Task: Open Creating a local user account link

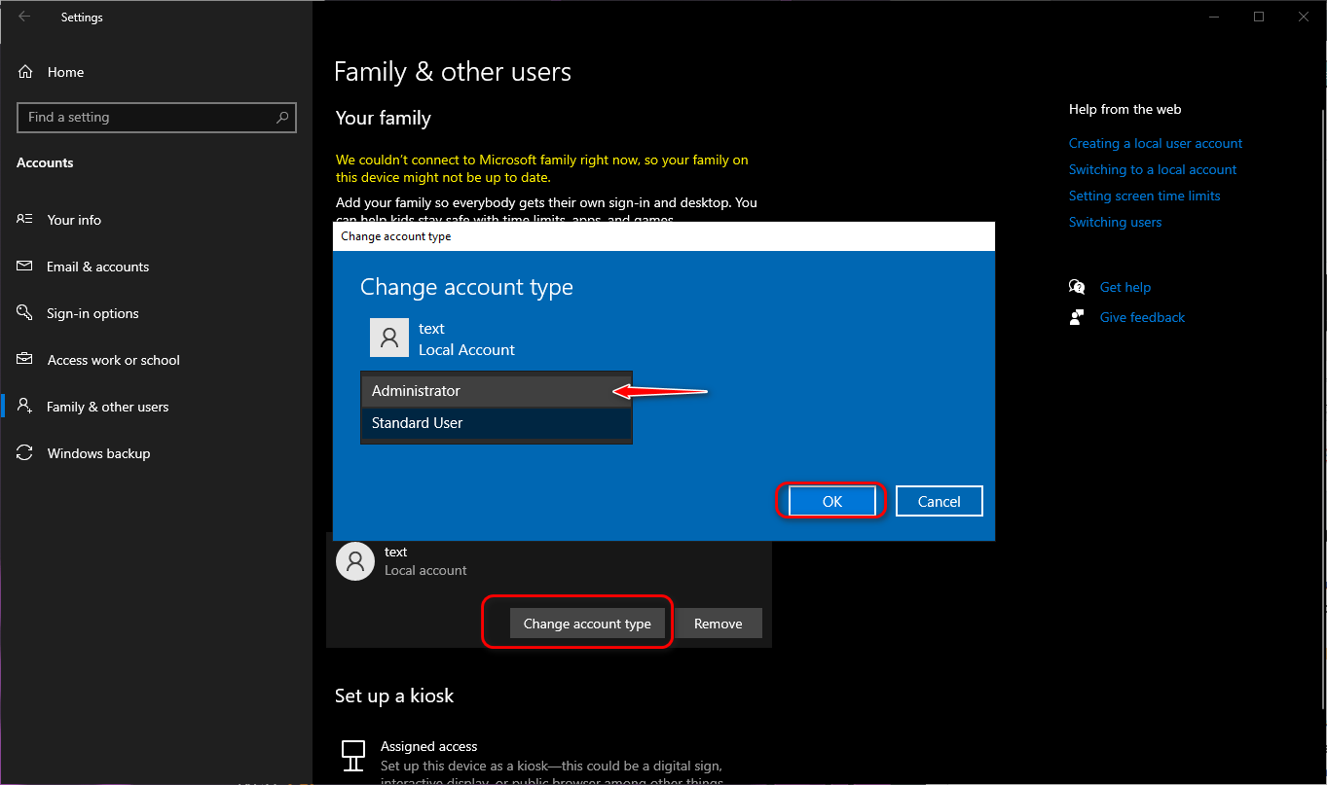Action: [1155, 143]
